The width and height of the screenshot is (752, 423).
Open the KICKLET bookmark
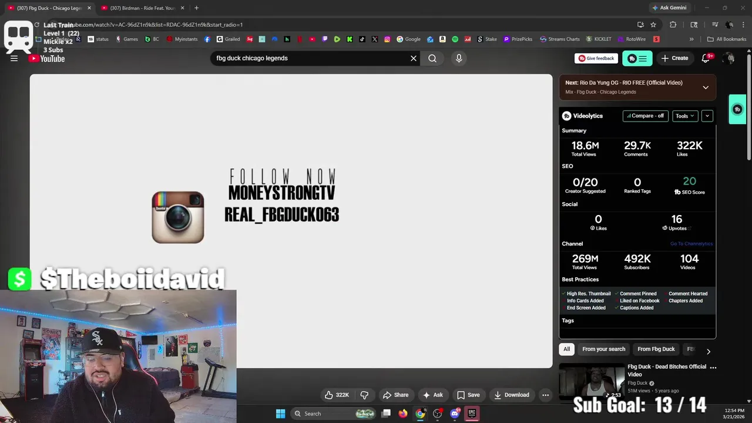pyautogui.click(x=599, y=39)
